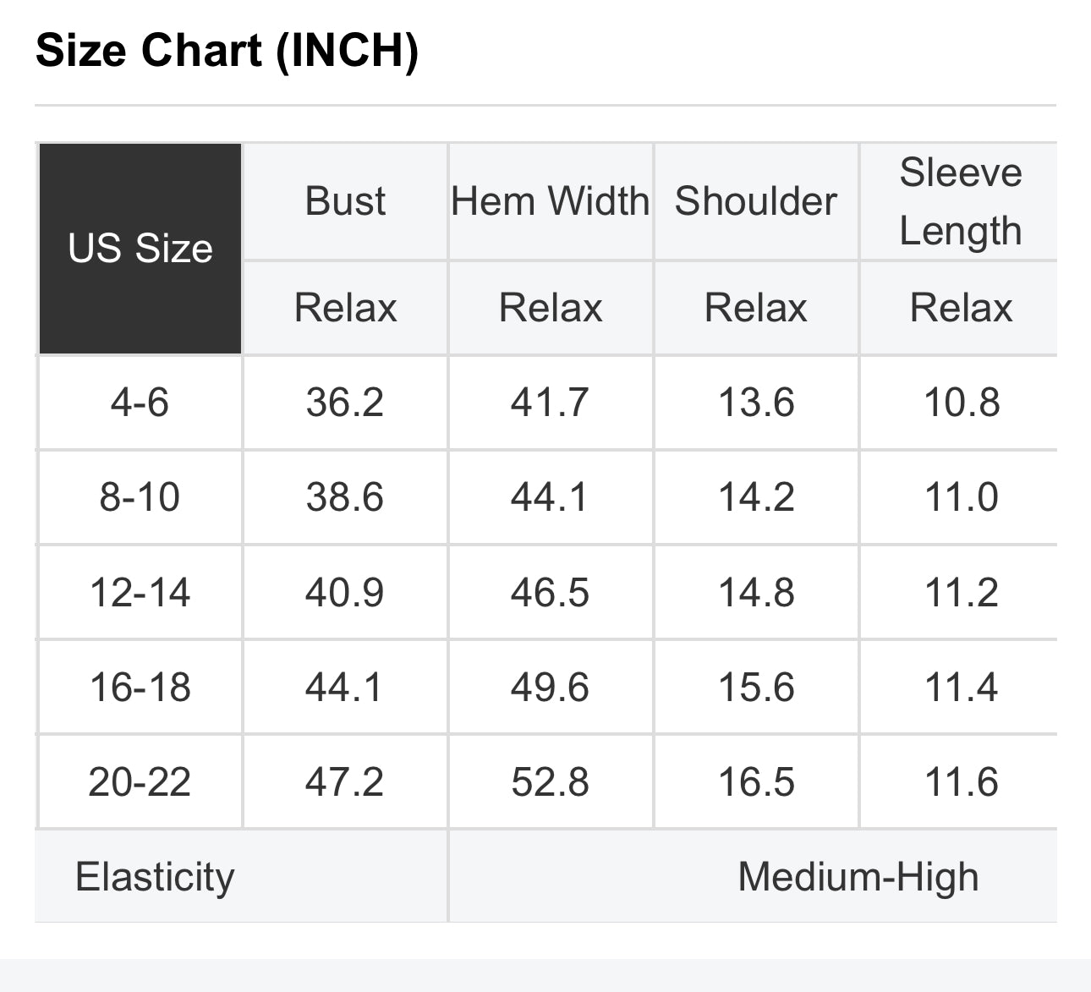Viewport: 1091px width, 992px height.
Task: Select the 52.8 hem width cell
Action: (x=551, y=781)
